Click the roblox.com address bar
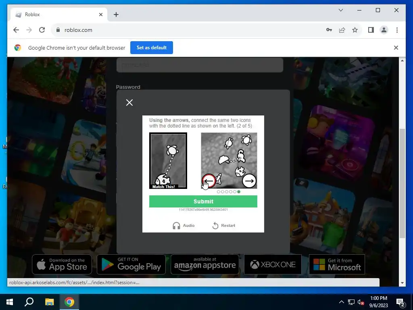 coord(184,30)
